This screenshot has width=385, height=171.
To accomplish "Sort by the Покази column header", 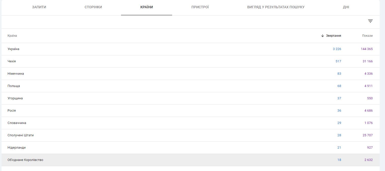I will click(367, 36).
